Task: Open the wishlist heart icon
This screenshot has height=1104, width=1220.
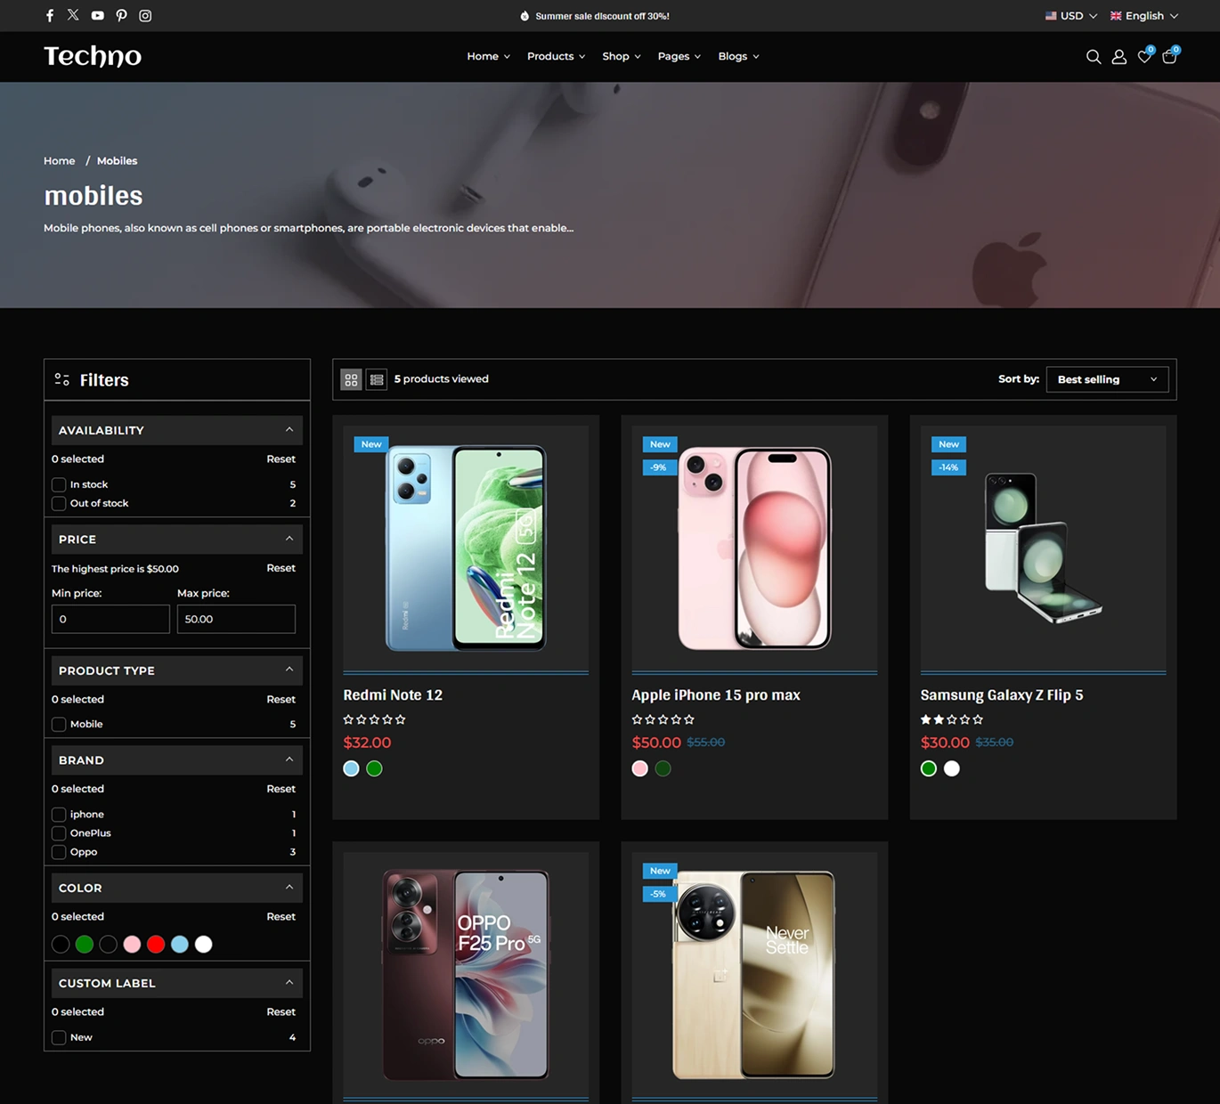Action: click(1144, 56)
